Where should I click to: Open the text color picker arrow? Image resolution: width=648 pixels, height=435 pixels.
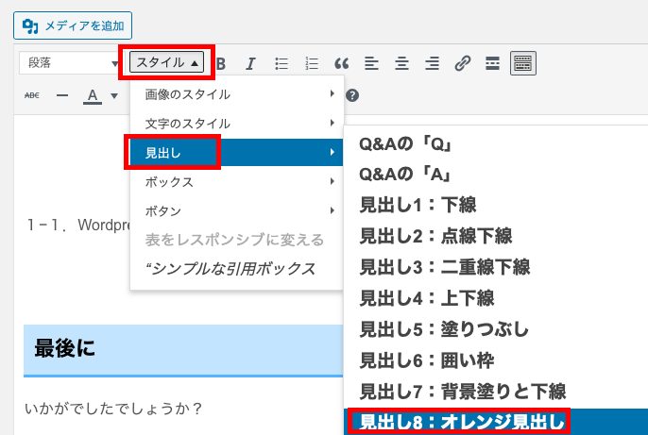coord(113,95)
